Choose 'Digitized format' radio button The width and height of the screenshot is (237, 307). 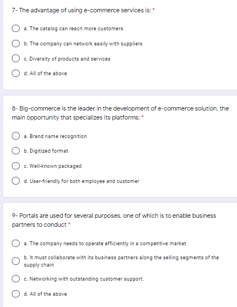pos(16,151)
